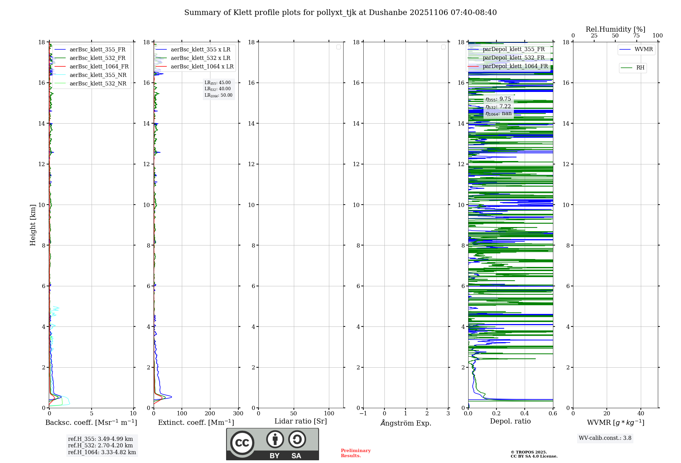Screen dimensions: 681x463
Task: Click the TROPOS 2025 CC BY SA license text
Action: pos(534,454)
